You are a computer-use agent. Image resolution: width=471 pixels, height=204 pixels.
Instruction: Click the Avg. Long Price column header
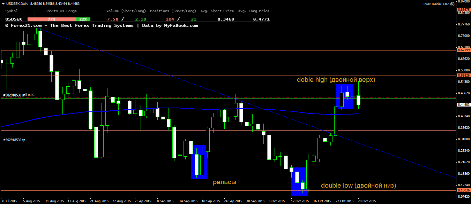click(x=254, y=11)
